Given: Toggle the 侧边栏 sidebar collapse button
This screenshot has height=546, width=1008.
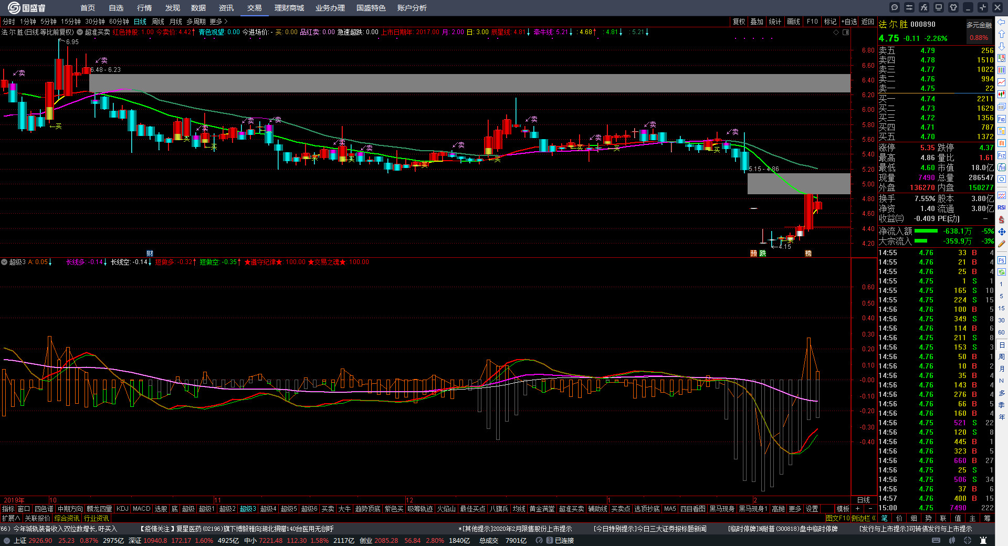Looking at the screenshot, I should click(863, 518).
